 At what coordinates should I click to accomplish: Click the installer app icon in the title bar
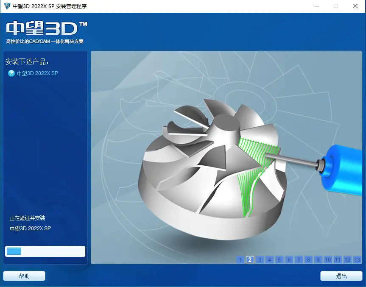(7, 6)
